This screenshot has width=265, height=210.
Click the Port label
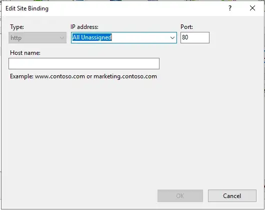point(186,27)
